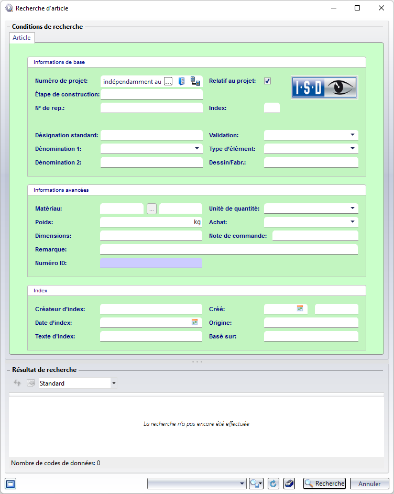Click the Basé sur field
This screenshot has height=494, width=394.
tap(311, 336)
